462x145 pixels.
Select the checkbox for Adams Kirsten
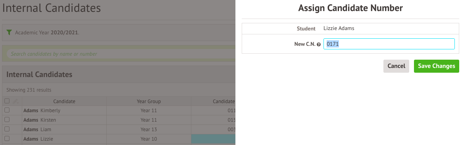coord(7,120)
